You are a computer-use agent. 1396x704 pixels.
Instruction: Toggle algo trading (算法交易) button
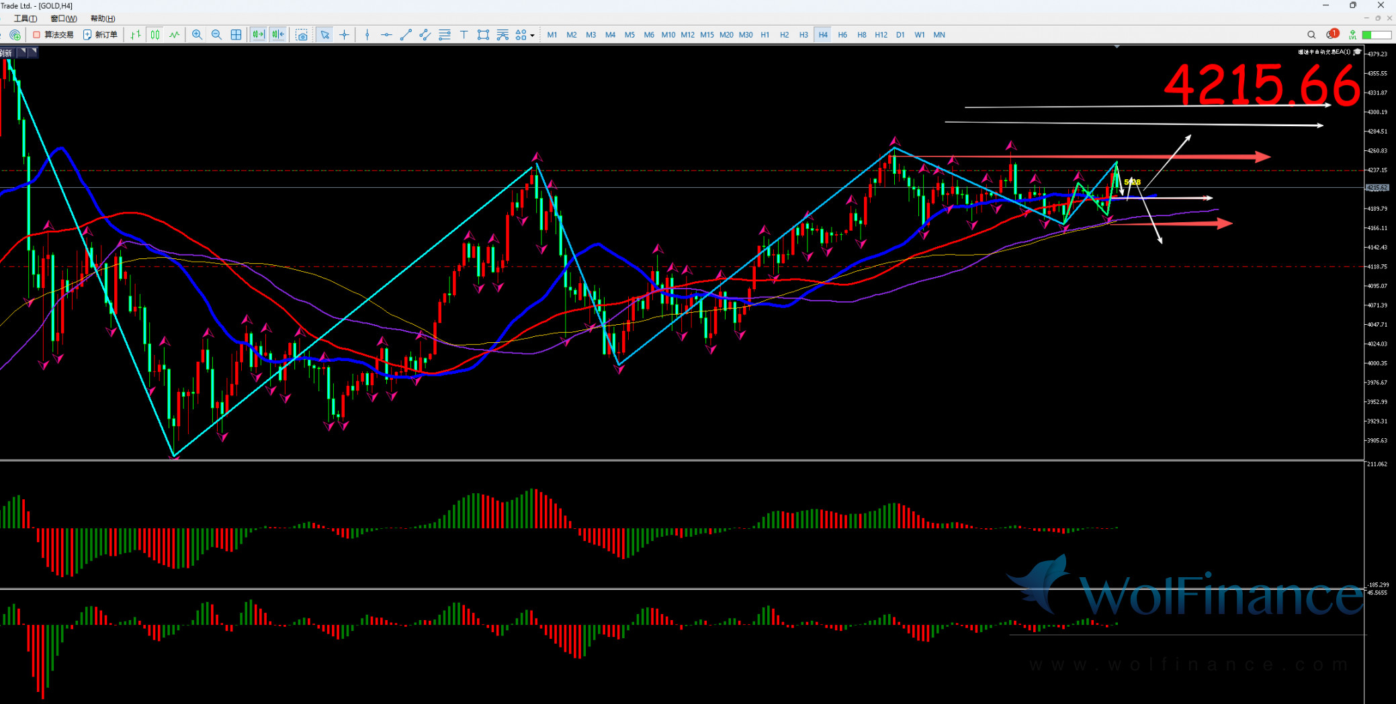click(x=53, y=35)
